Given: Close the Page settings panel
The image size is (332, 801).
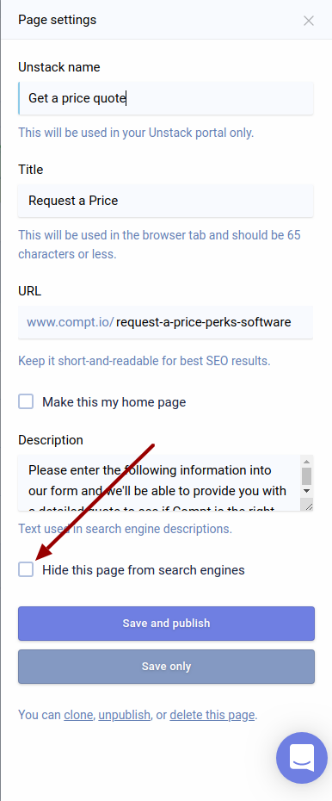Looking at the screenshot, I should tap(309, 21).
